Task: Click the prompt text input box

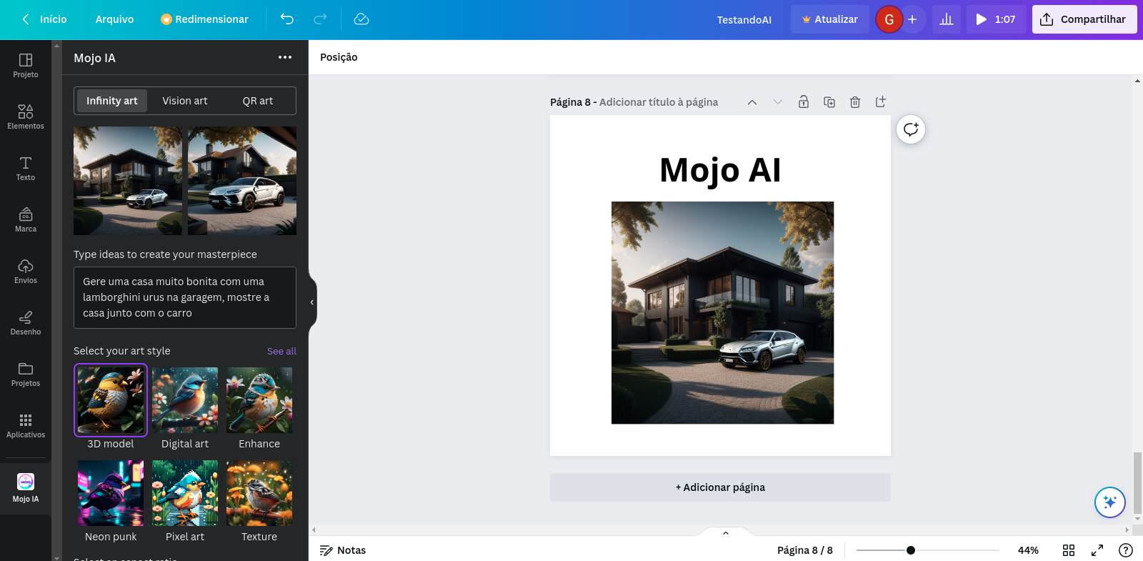Action: pyautogui.click(x=185, y=297)
